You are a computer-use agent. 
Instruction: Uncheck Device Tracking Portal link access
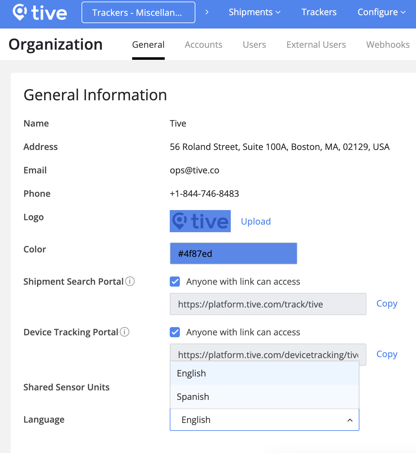[x=175, y=332]
